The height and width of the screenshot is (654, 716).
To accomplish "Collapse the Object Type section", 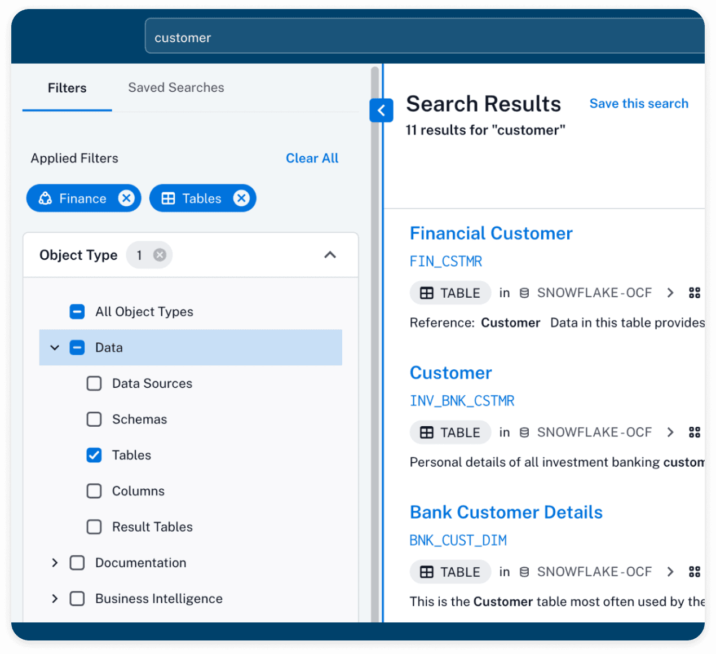I will point(330,255).
